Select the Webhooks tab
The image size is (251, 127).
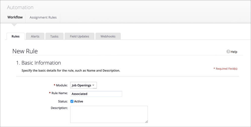108,36
